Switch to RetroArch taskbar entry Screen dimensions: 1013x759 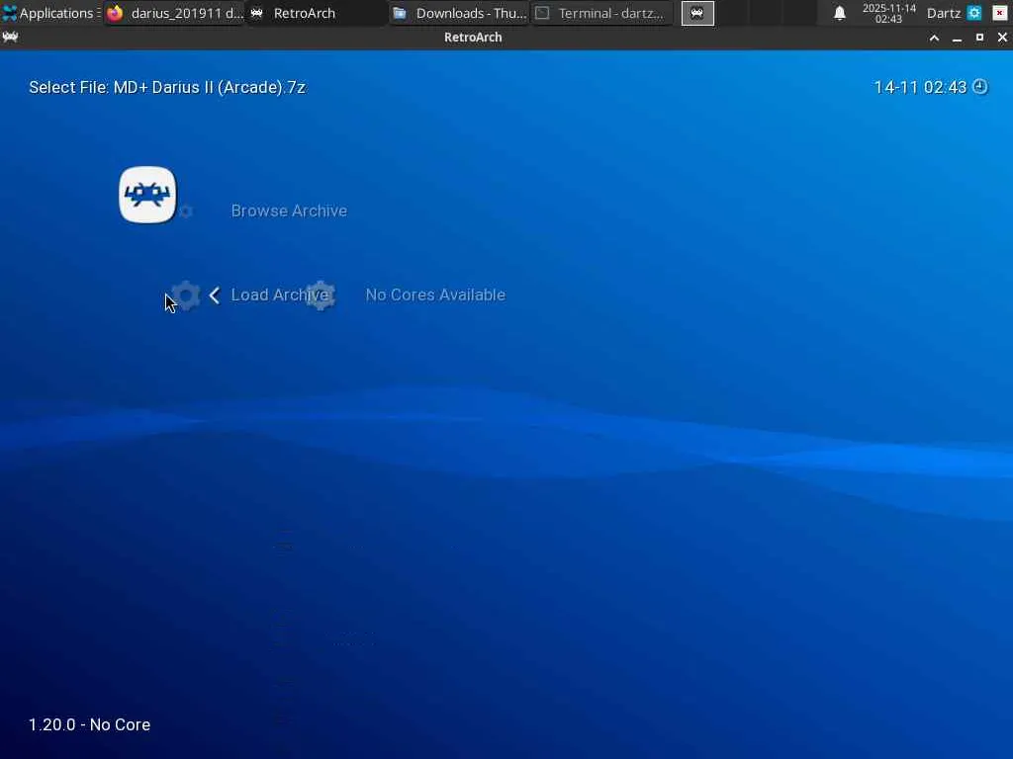317,13
